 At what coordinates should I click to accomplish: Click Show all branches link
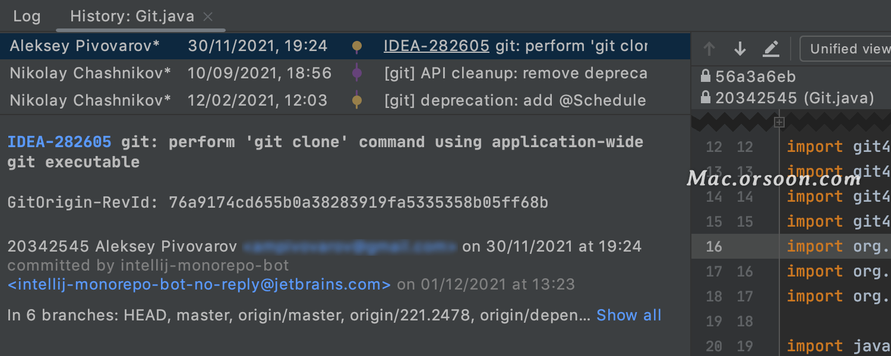pos(628,315)
